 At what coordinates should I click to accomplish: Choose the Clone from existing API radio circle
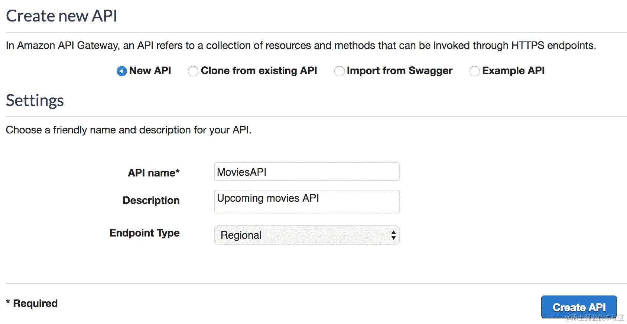[193, 71]
